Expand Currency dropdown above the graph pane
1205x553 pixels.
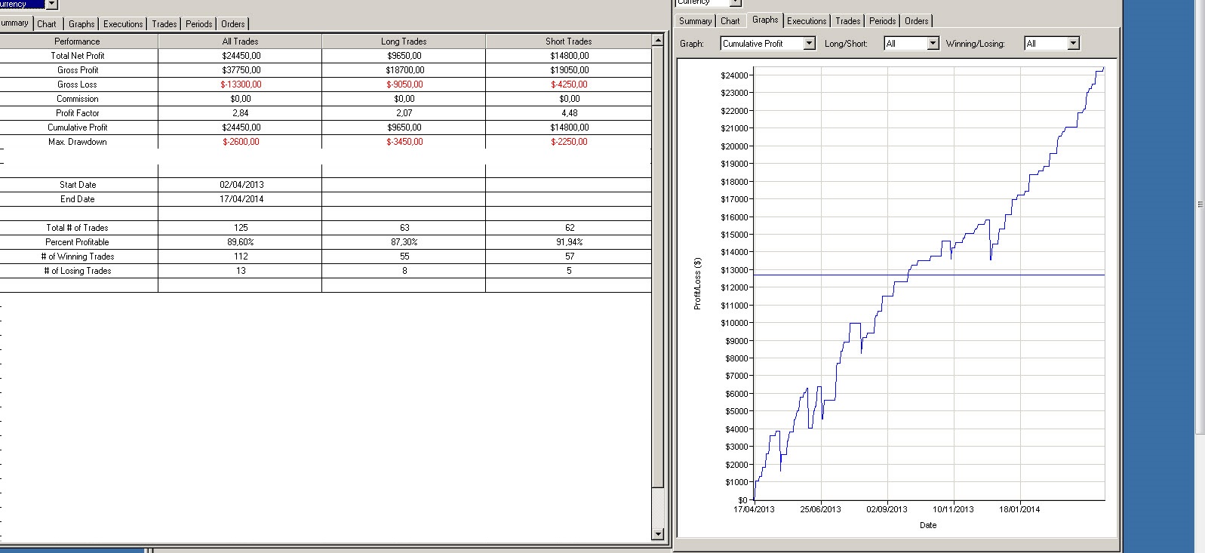735,3
